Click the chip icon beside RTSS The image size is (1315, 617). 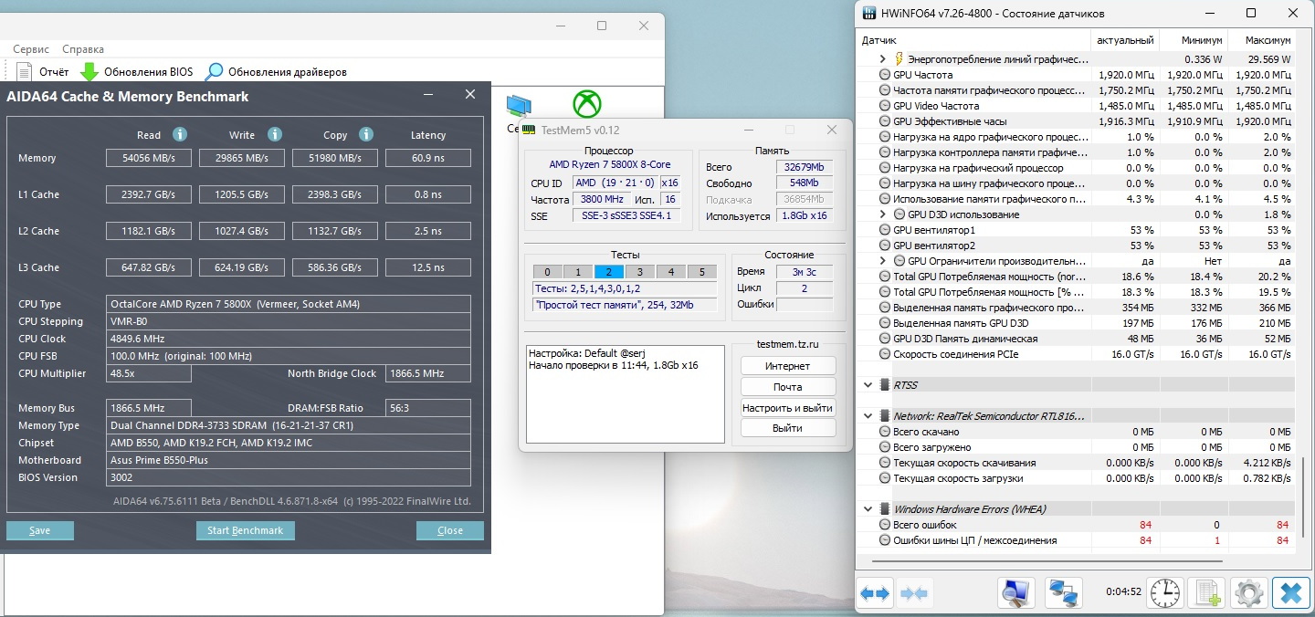click(884, 385)
